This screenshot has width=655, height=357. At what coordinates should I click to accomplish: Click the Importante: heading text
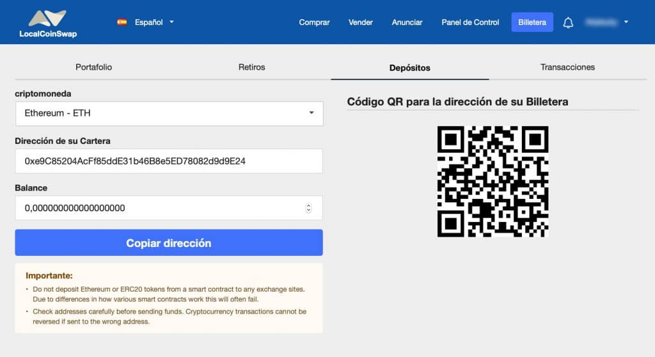coord(49,276)
